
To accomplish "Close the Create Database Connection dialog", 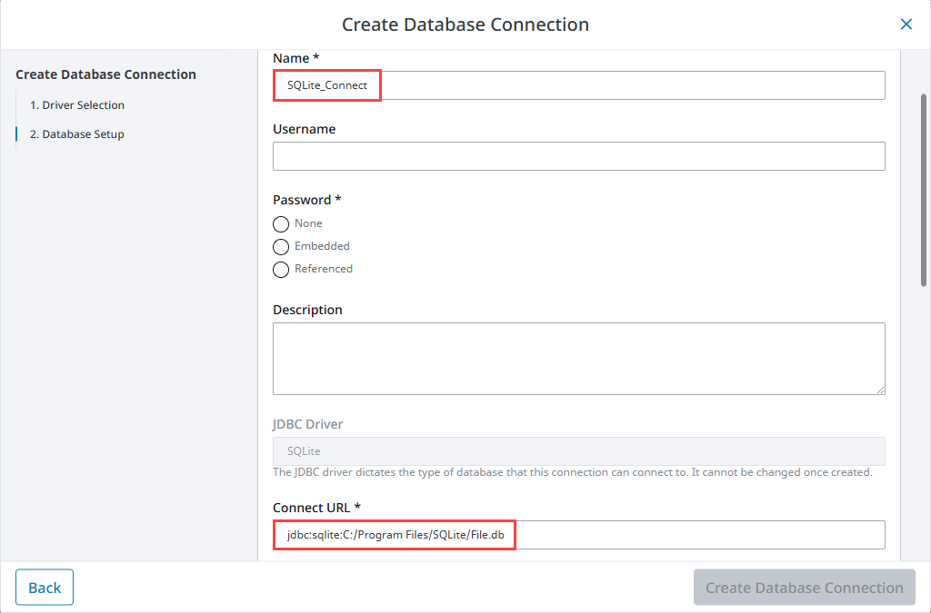I will (x=906, y=25).
